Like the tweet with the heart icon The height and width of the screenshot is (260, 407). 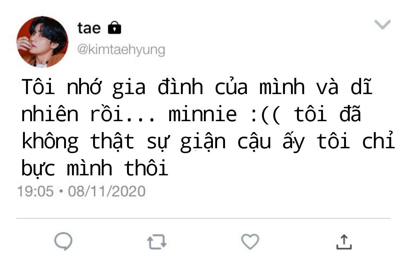[x=250, y=242]
